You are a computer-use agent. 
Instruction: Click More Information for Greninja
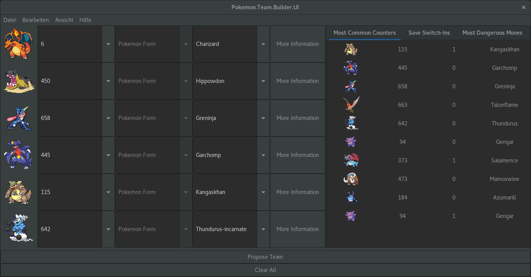[298, 118]
